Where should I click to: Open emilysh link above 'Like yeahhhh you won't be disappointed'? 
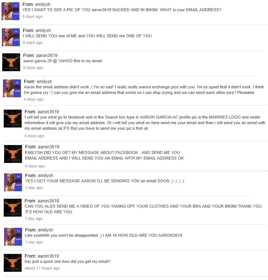[46, 230]
